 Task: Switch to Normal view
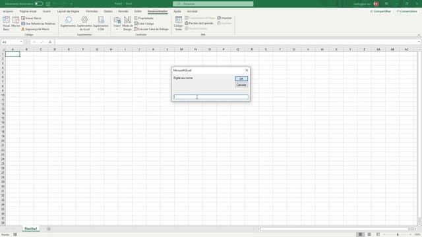click(360, 234)
